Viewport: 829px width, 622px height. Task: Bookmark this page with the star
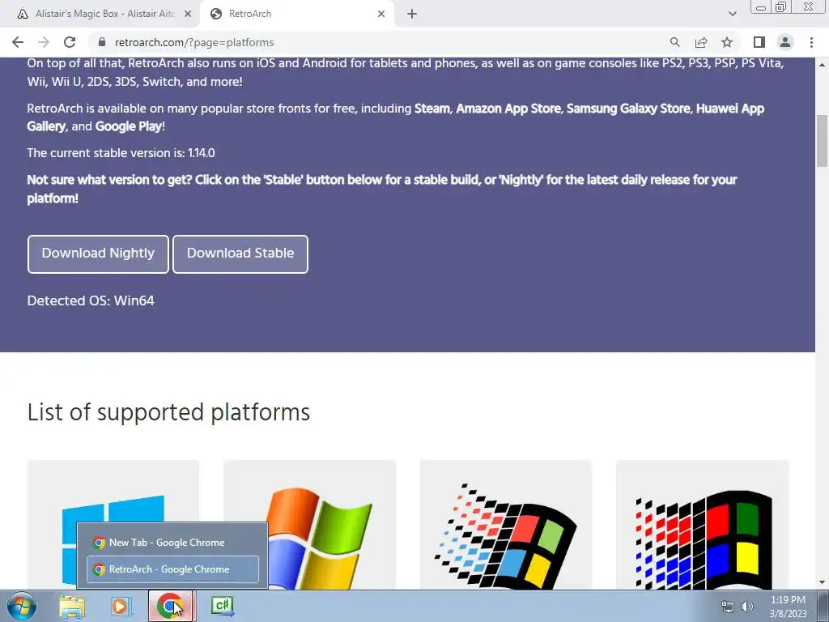click(727, 42)
